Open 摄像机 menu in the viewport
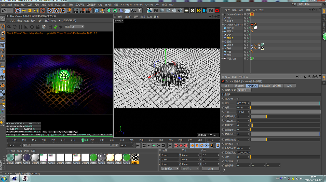Viewport: 326px width, 182px height. (128, 17)
